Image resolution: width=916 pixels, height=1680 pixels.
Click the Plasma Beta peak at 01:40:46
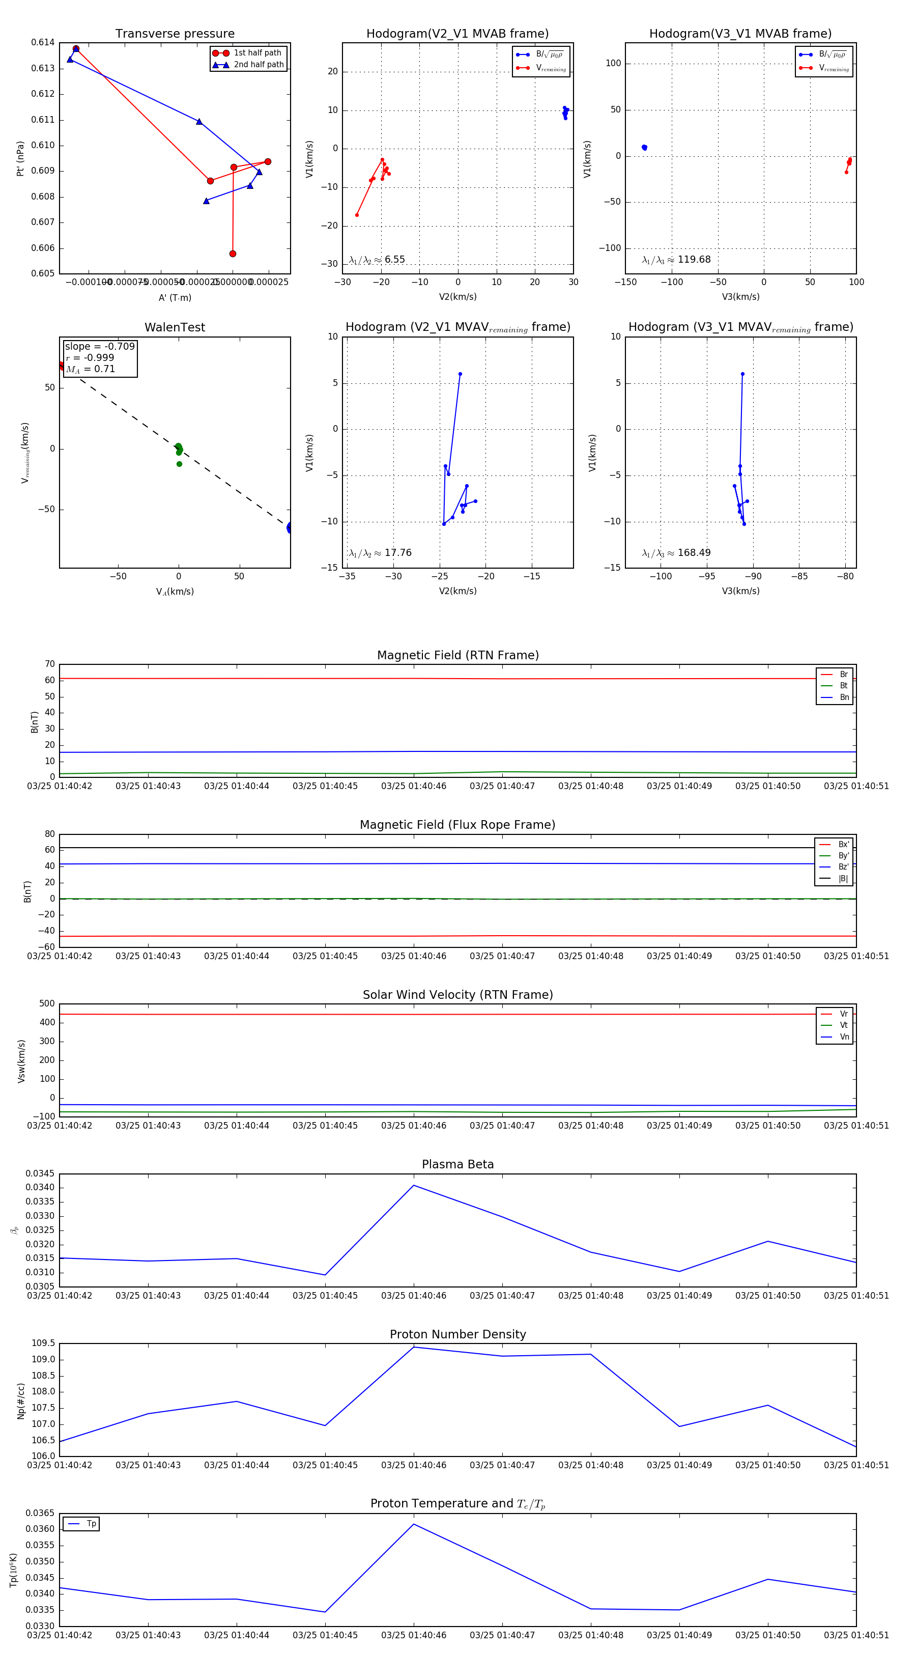413,1185
